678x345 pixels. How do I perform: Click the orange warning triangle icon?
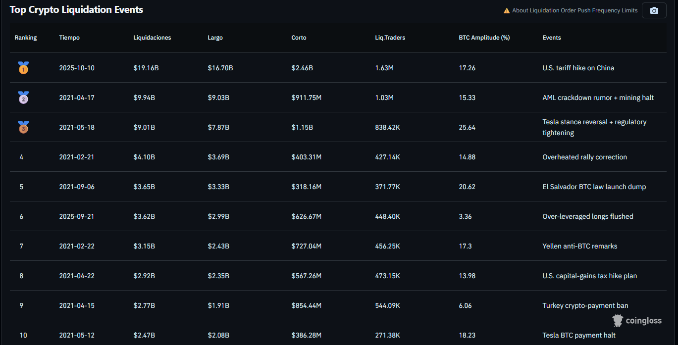pos(506,10)
